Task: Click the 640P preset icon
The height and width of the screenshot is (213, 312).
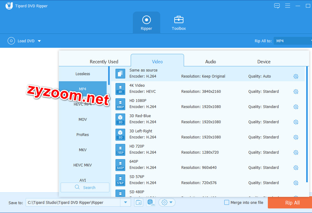Action: [120, 165]
